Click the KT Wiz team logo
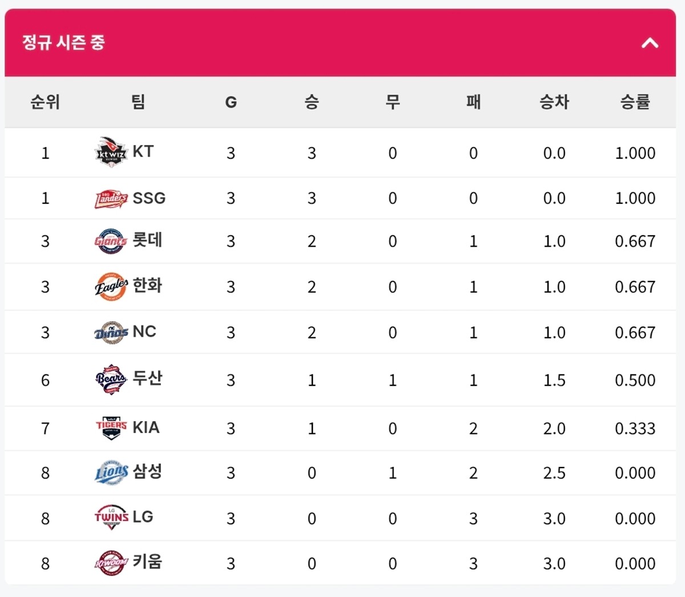This screenshot has width=685, height=597. 111,152
